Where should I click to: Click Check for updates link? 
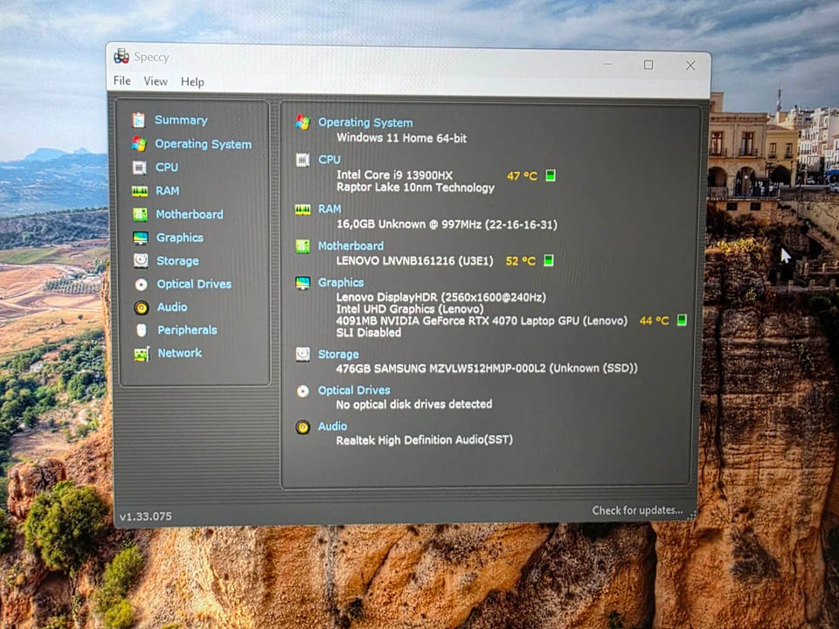point(637,510)
